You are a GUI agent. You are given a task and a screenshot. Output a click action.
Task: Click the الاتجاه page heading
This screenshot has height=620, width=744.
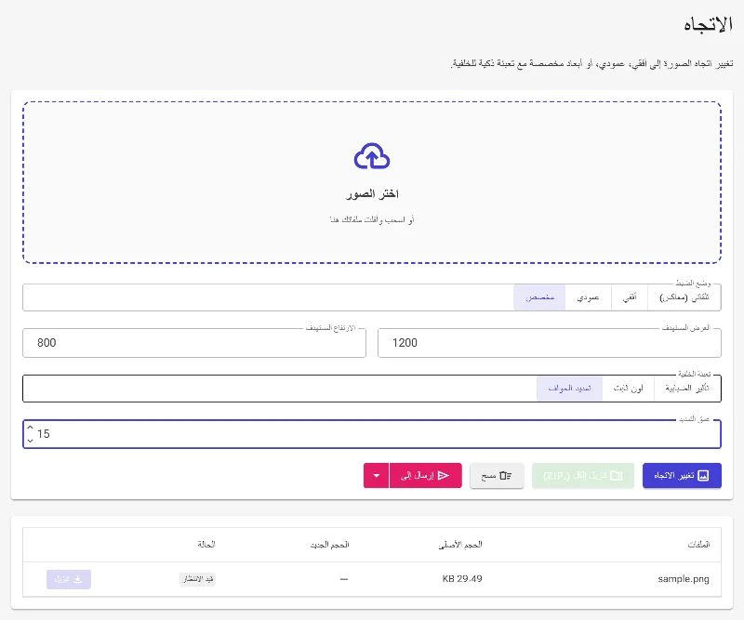(x=708, y=25)
